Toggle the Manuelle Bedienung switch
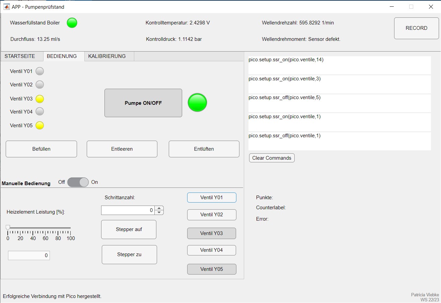 (x=78, y=182)
